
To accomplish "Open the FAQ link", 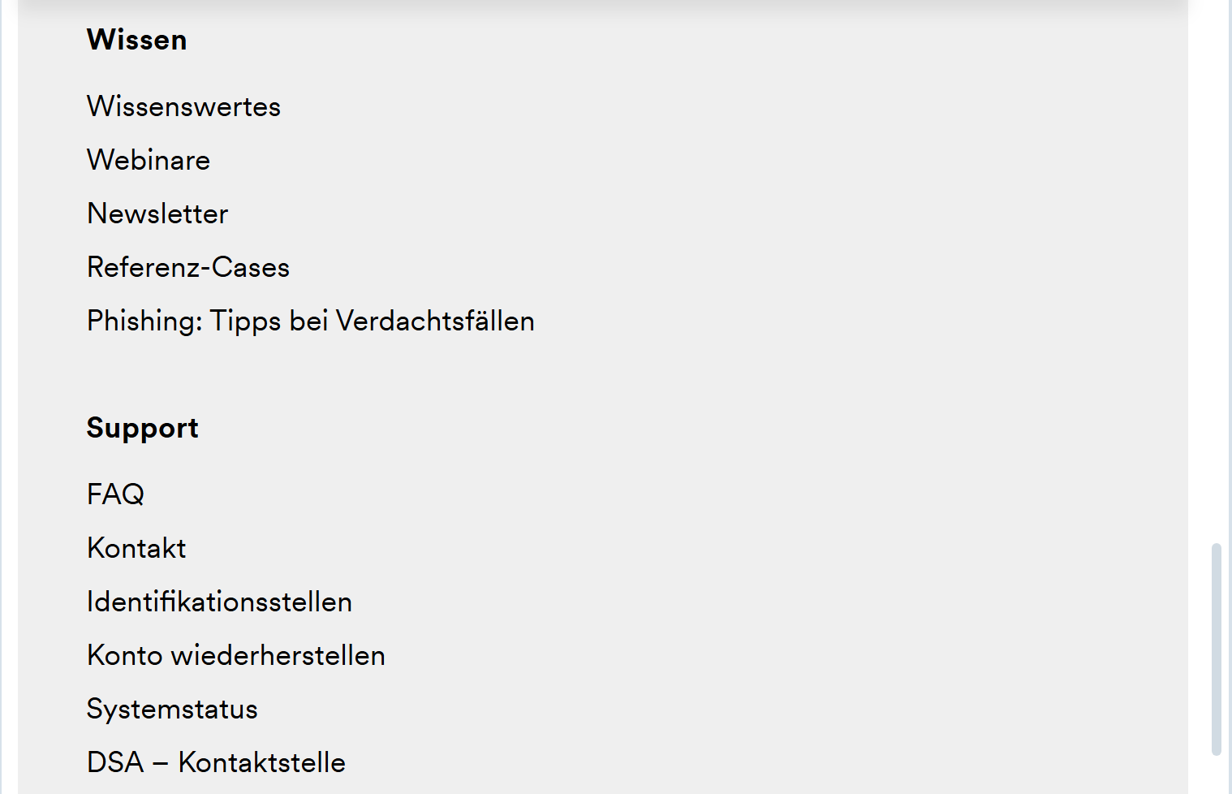I will (115, 494).
